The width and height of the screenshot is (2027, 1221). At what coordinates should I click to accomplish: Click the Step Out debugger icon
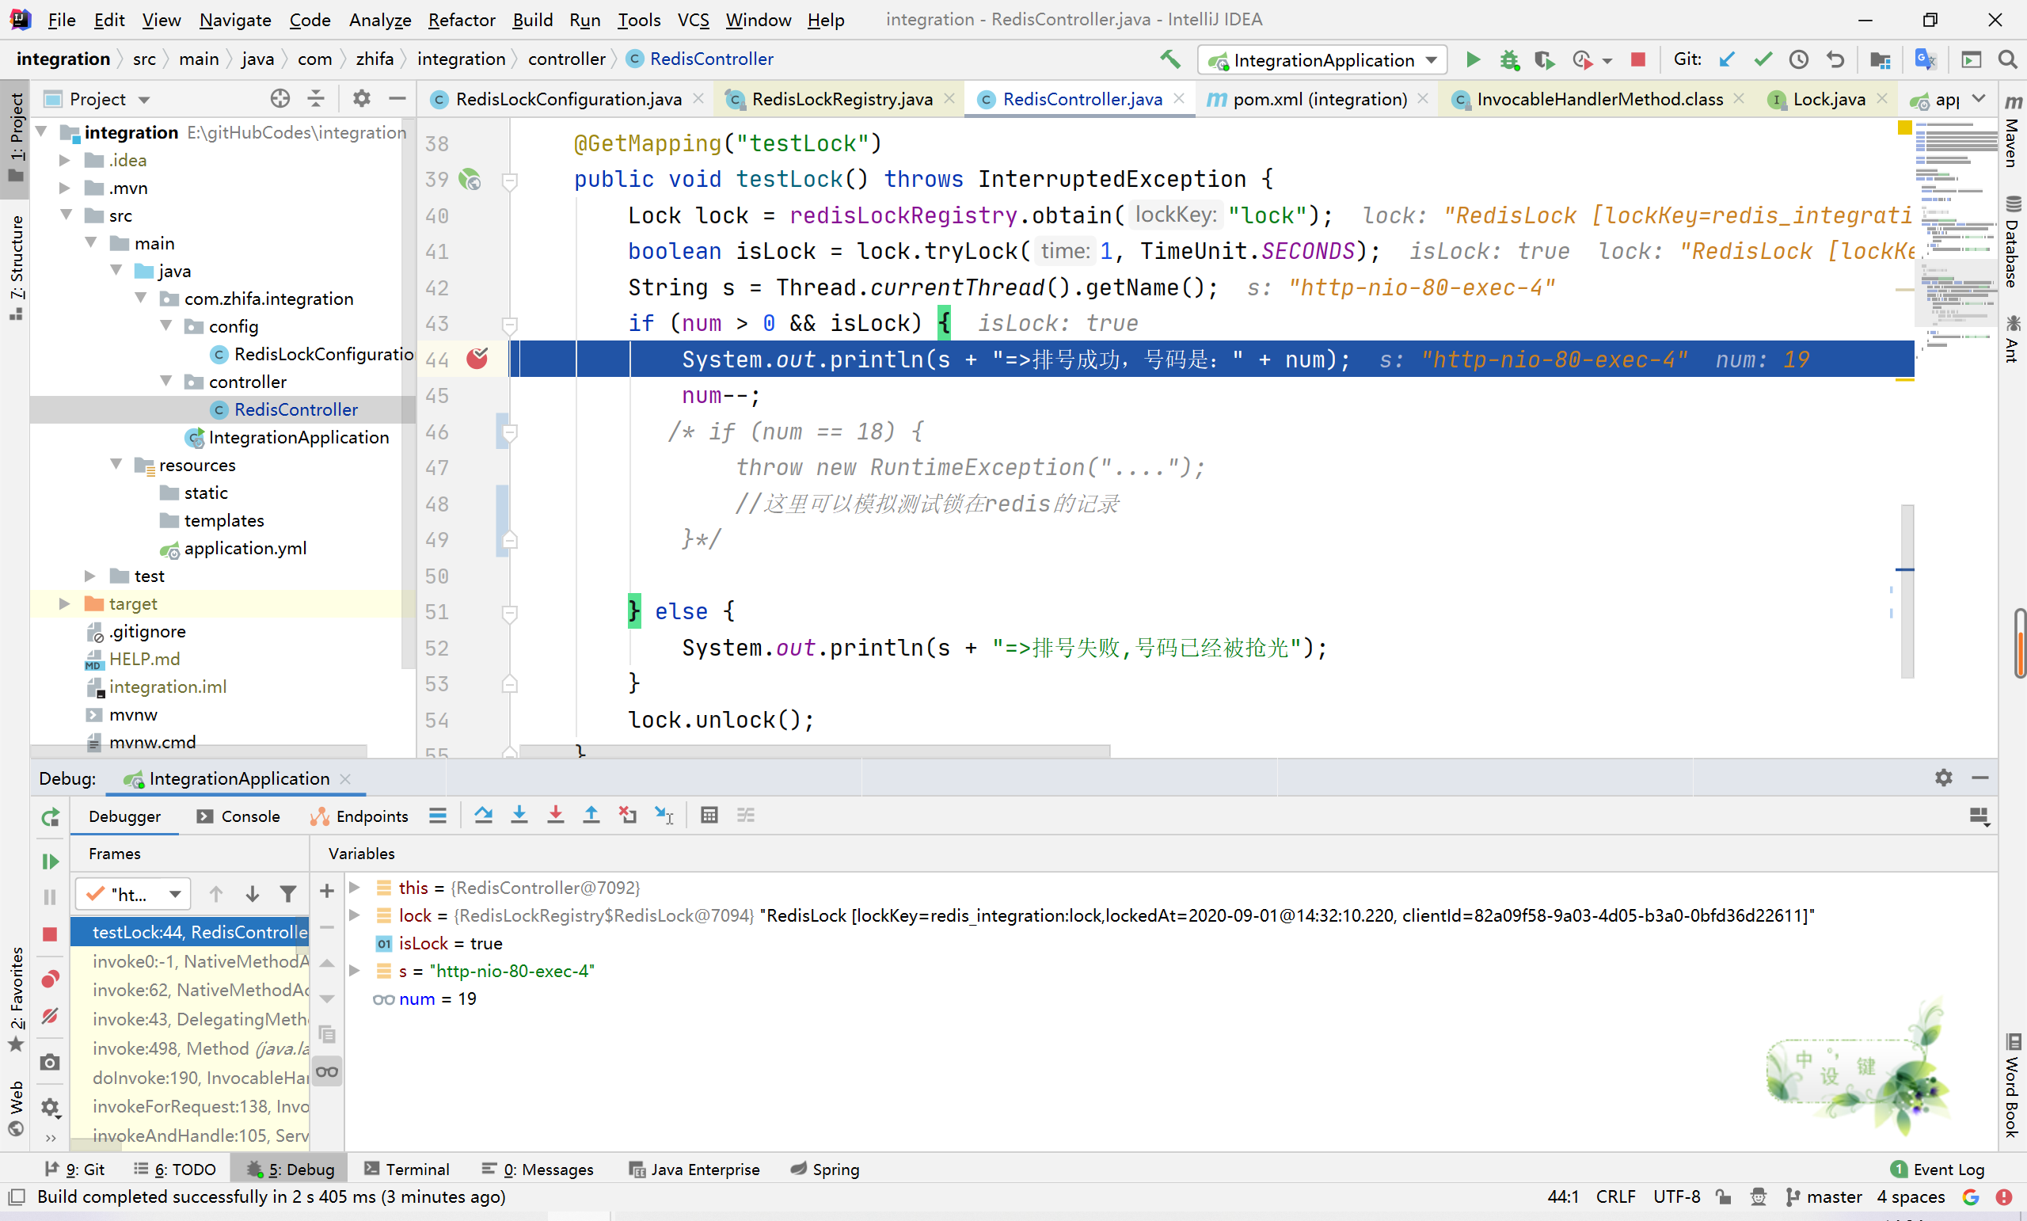(591, 816)
